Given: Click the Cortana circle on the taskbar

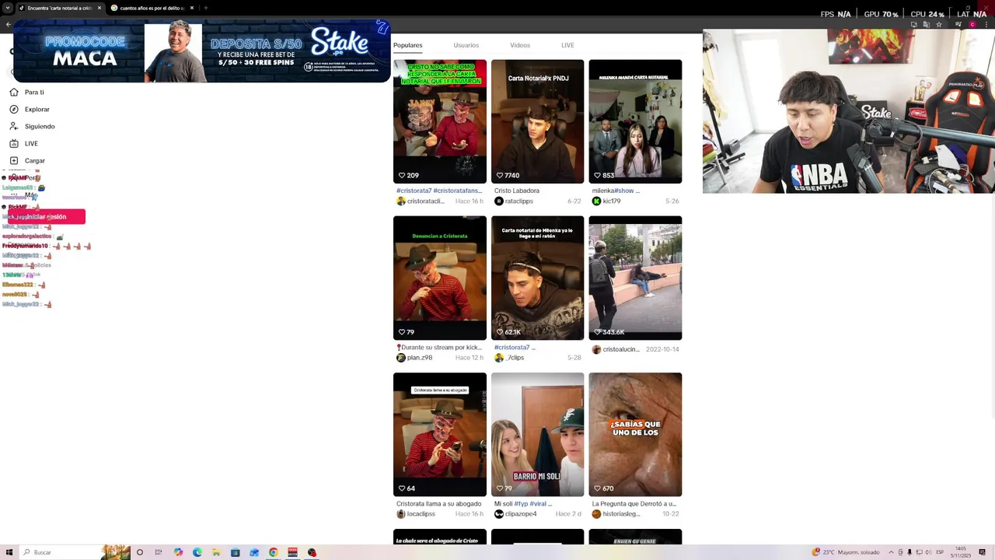Looking at the screenshot, I should pyautogui.click(x=140, y=552).
